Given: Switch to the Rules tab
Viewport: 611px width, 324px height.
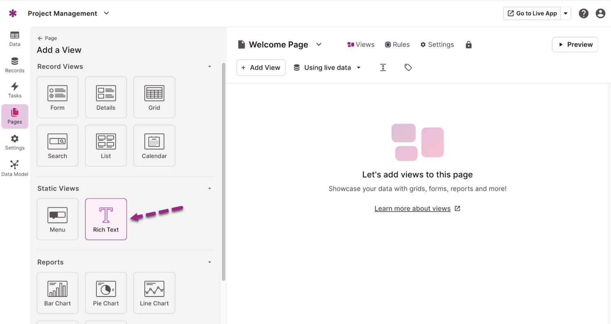Looking at the screenshot, I should 397,45.
